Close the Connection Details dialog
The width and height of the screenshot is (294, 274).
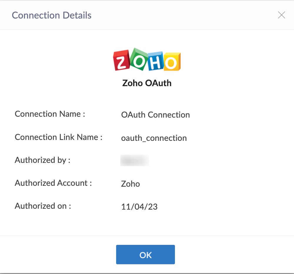[x=281, y=15]
